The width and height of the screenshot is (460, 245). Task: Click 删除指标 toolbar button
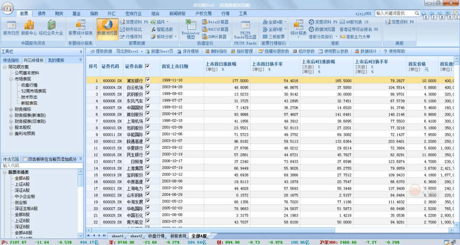pyautogui.click(x=216, y=51)
